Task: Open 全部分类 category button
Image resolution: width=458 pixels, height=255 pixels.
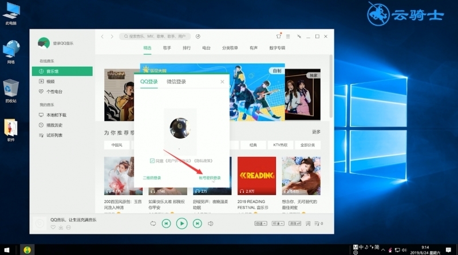Action: [307, 145]
